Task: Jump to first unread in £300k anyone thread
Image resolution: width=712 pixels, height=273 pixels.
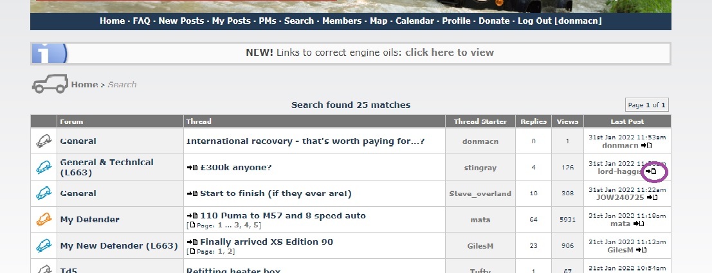Action: (x=192, y=168)
